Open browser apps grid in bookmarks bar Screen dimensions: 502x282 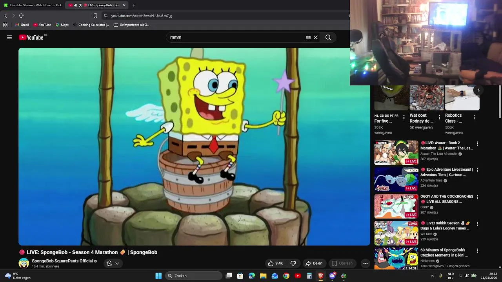click(5, 25)
